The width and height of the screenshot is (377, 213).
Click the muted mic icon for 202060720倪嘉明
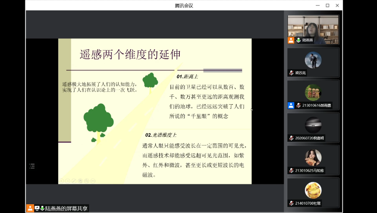(x=292, y=138)
